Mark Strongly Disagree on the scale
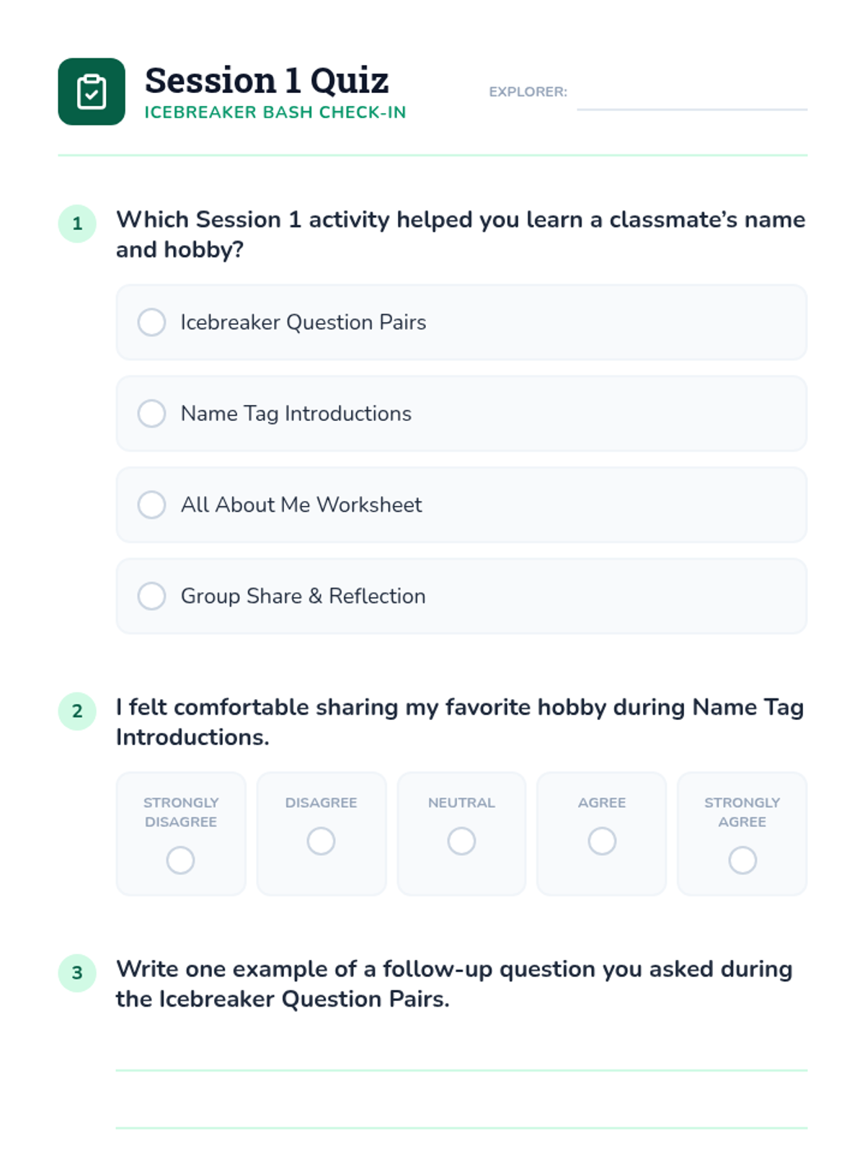865x1153 pixels. [x=180, y=860]
